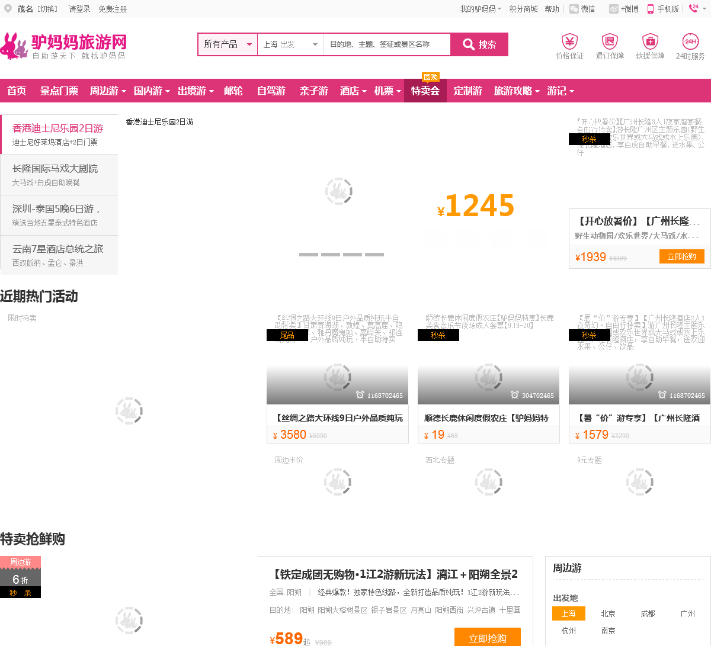The image size is (711, 646).
Task: Click the 秒杀 tag on top-right 广州长隆 promo
Action: pos(590,139)
